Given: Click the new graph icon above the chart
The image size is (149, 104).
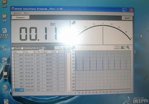Looking at the screenshot, I should pos(117,47).
